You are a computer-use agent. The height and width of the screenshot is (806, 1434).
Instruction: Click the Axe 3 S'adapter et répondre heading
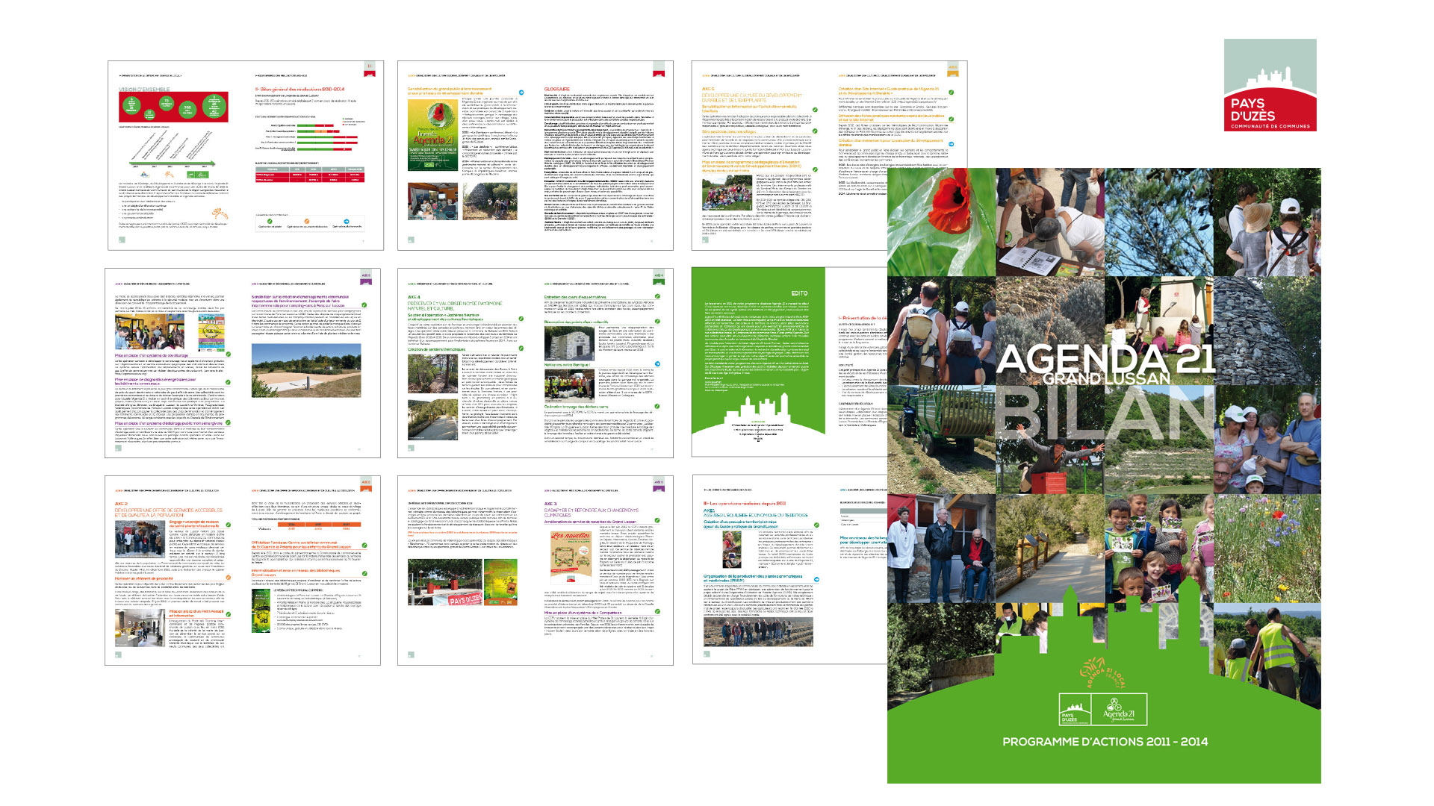click(591, 509)
